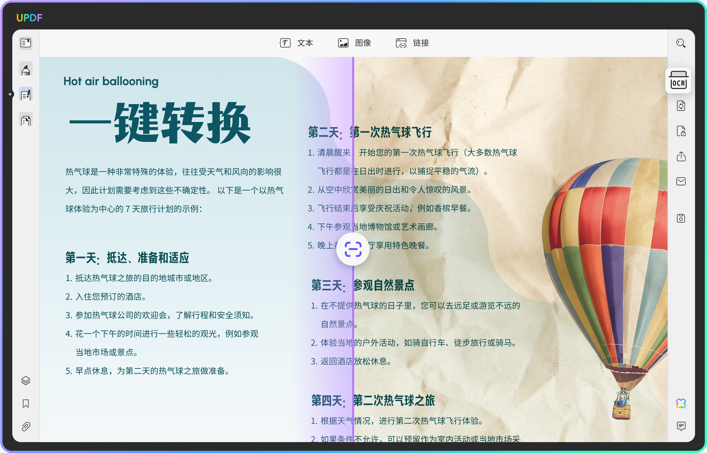Click line '3. 参加热气球公司的欢迎会'
The image size is (707, 453).
coord(160,315)
